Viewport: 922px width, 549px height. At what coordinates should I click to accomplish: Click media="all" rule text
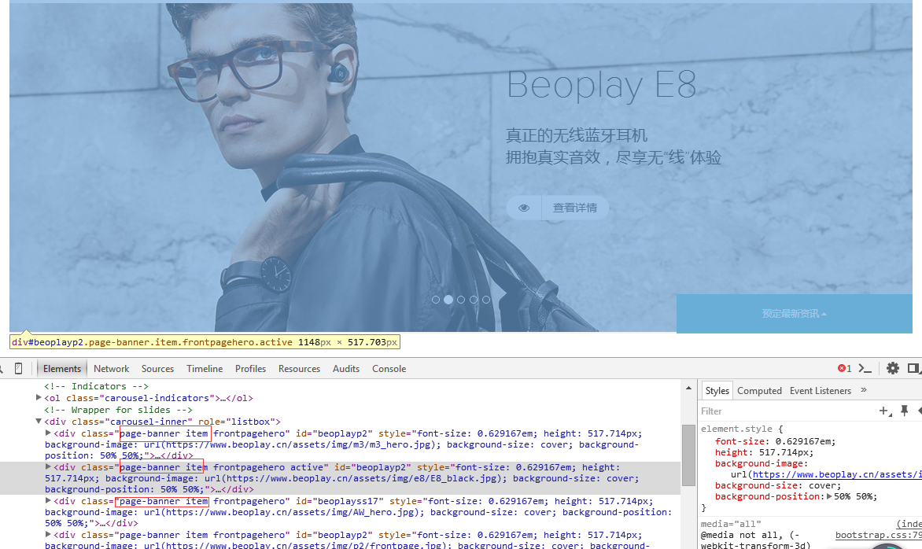point(730,524)
